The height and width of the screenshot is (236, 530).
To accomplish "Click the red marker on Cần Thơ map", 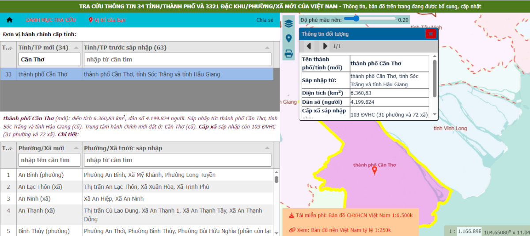I will pyautogui.click(x=375, y=171).
